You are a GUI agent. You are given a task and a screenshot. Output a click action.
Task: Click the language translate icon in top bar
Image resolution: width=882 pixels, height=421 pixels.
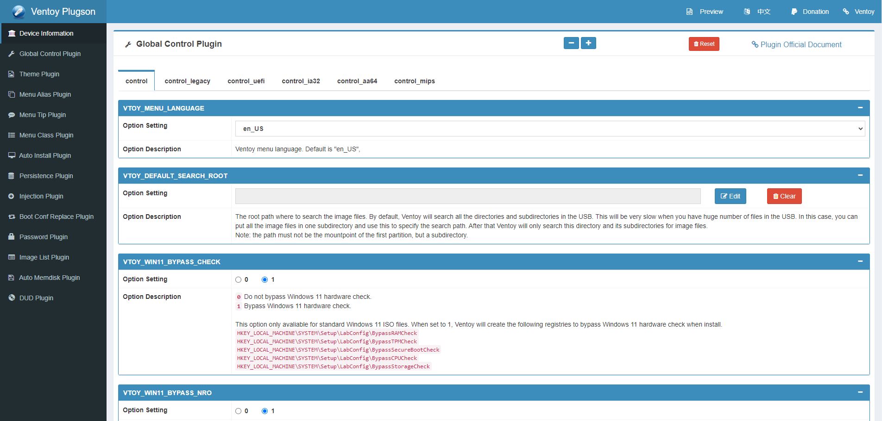(747, 12)
